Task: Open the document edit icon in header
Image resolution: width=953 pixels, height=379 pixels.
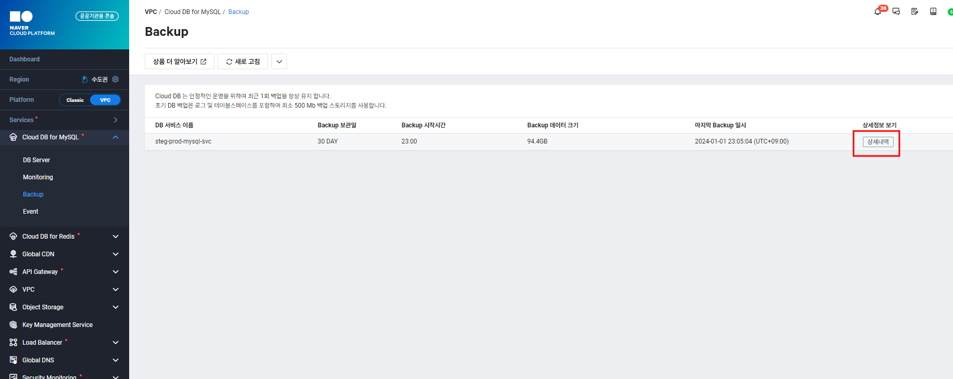Action: (x=914, y=11)
